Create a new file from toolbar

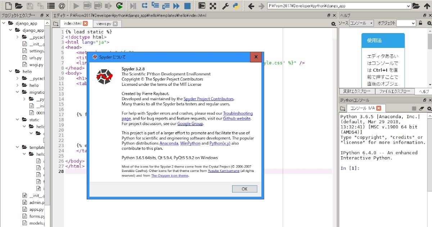click(x=8, y=6)
